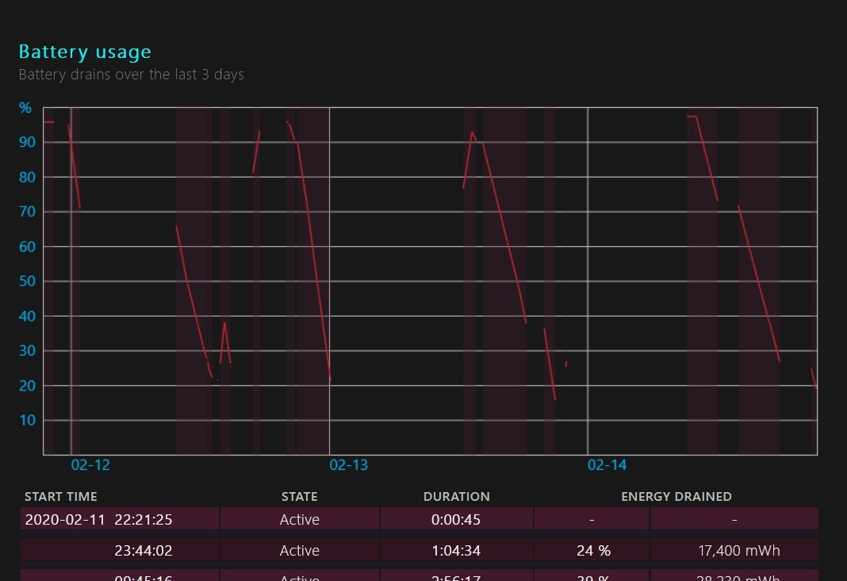Click the 50 percent axis label
Viewport: 847px width, 581px height.
click(27, 281)
